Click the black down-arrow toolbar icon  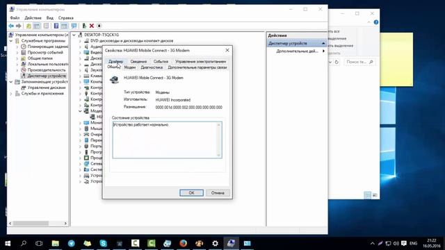(x=99, y=26)
